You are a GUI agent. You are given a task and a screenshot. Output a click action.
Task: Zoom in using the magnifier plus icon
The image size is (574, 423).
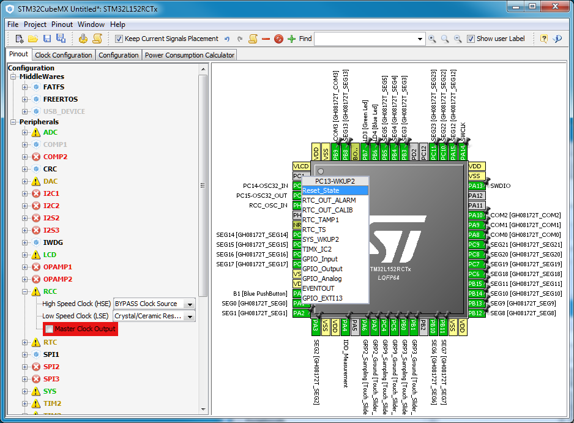(432, 39)
